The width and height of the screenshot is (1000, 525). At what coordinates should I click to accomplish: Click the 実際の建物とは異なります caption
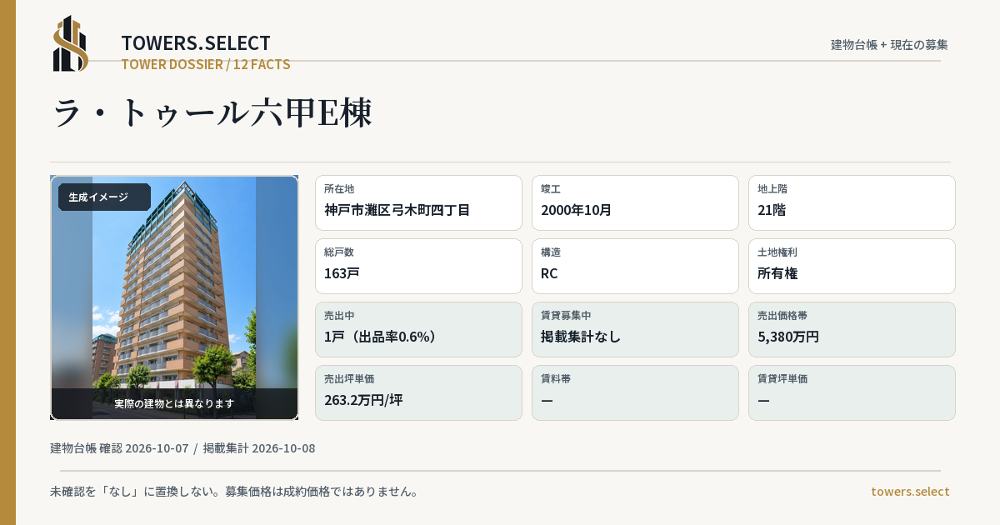click(174, 403)
